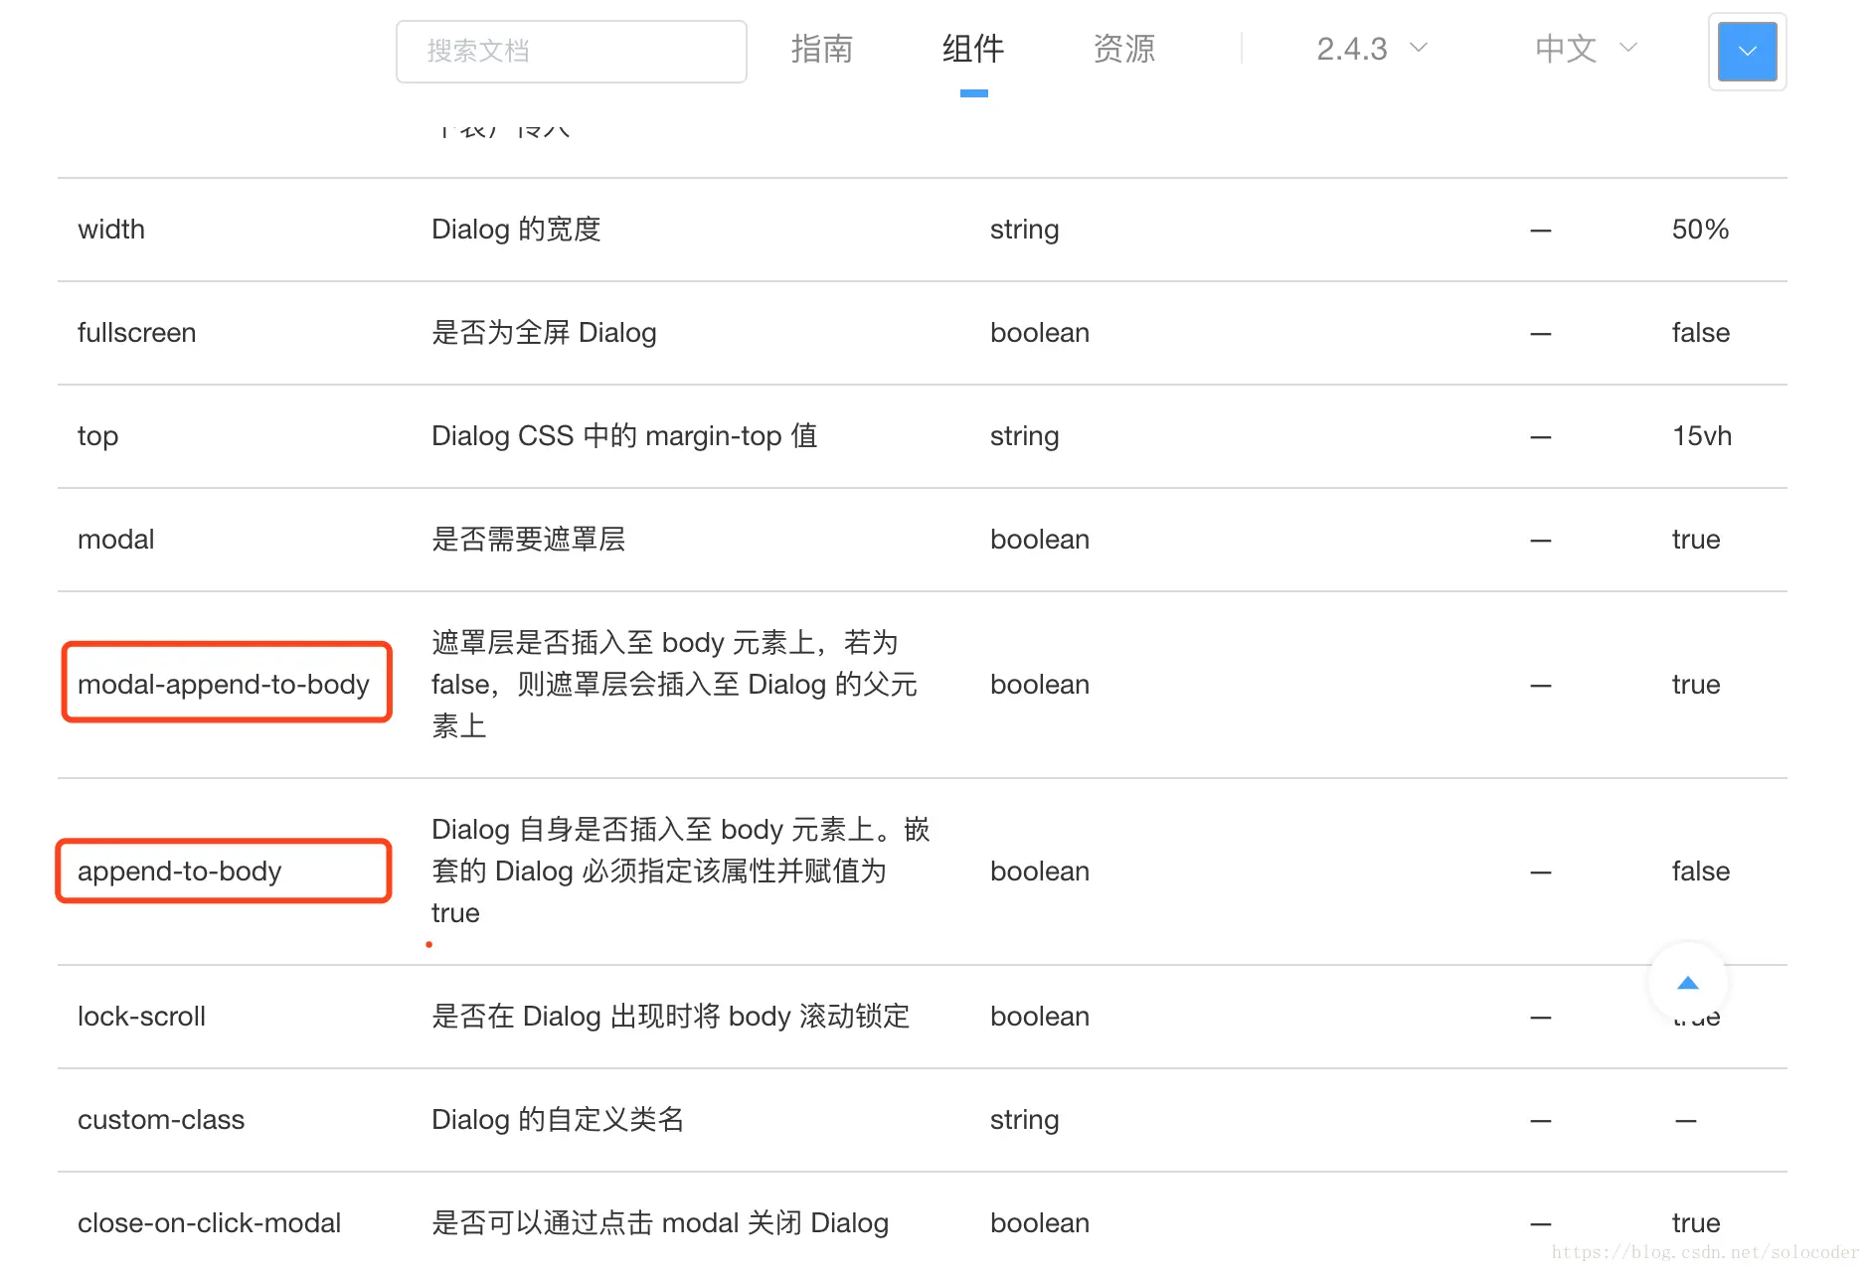
Task: Open the 组件 nav tab
Action: coord(973,49)
